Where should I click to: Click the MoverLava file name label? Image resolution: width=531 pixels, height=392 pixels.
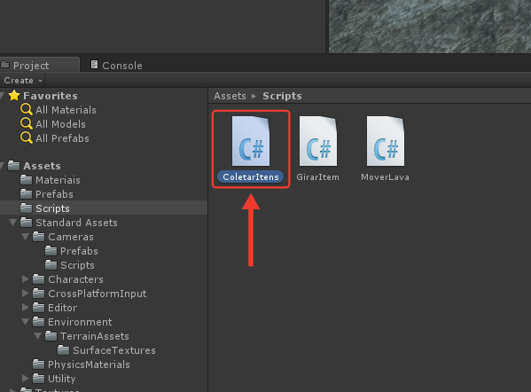(385, 177)
